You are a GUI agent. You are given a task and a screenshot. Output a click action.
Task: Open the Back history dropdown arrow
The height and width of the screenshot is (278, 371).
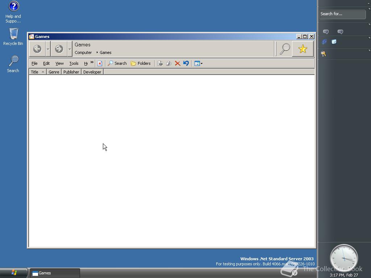click(48, 49)
